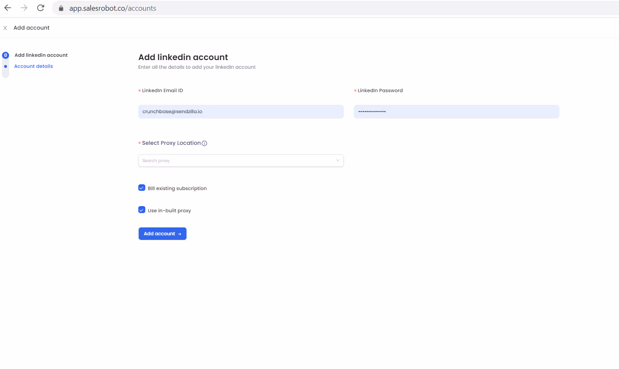Click the step 0 indicator badge
This screenshot has height=369, width=619.
[5, 55]
